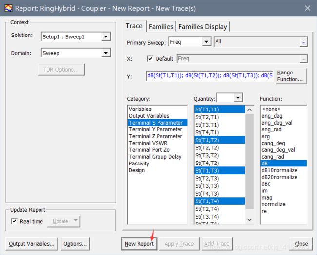Viewport: 317px width, 255px height.
Task: Select St(T2,T2) quantity
Action: [219, 147]
